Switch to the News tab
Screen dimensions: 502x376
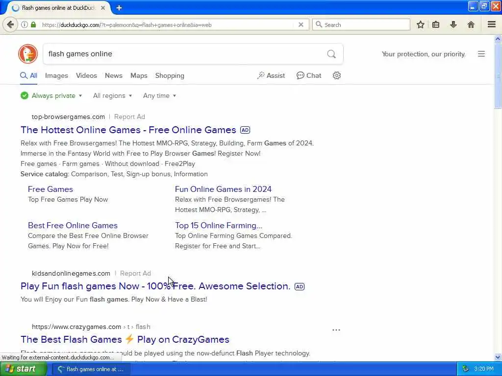tap(114, 75)
